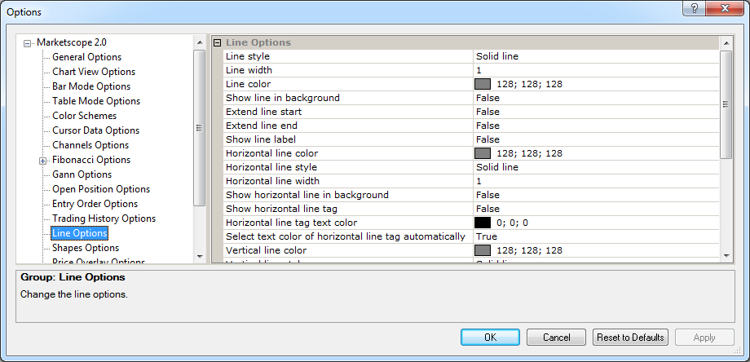Screen dimensions: 750x362
Task: Collapse the Marketscope 2.0 tree node
Action: click(x=27, y=43)
